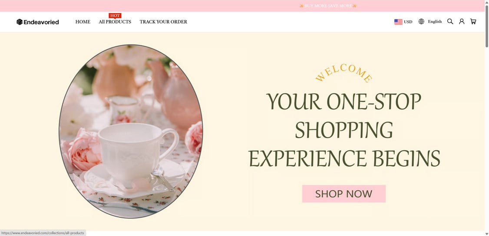The height and width of the screenshot is (236, 489).
Task: Click the globe language icon
Action: click(x=421, y=22)
